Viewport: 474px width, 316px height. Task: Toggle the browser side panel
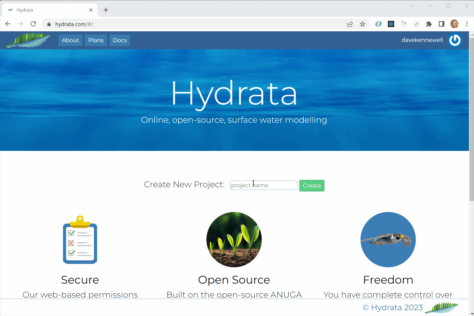(442, 24)
